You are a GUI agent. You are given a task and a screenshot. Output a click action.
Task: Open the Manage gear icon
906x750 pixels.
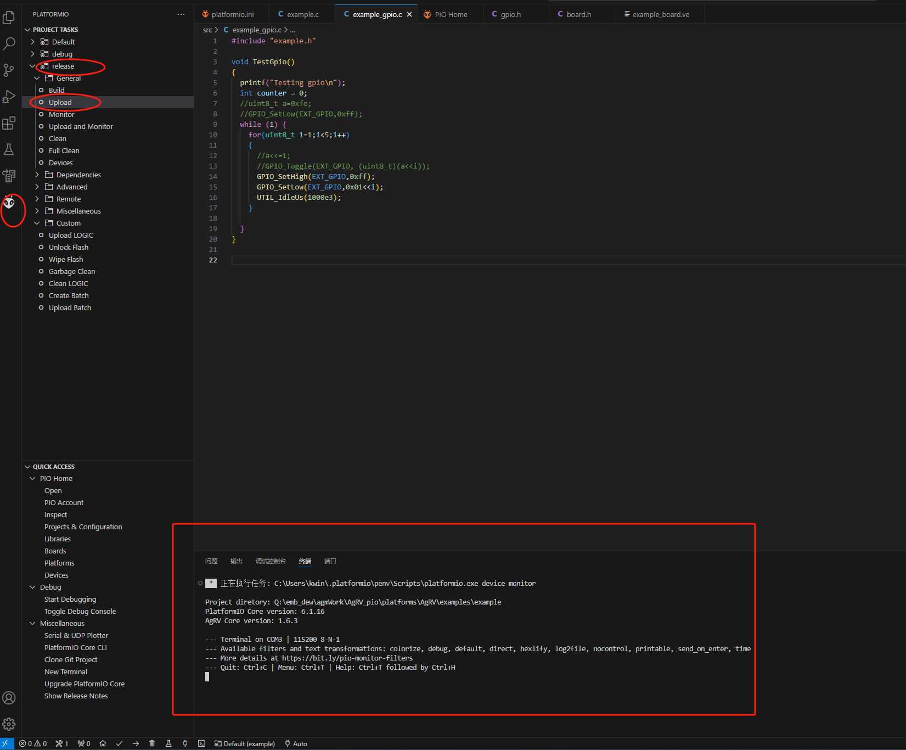[9, 724]
